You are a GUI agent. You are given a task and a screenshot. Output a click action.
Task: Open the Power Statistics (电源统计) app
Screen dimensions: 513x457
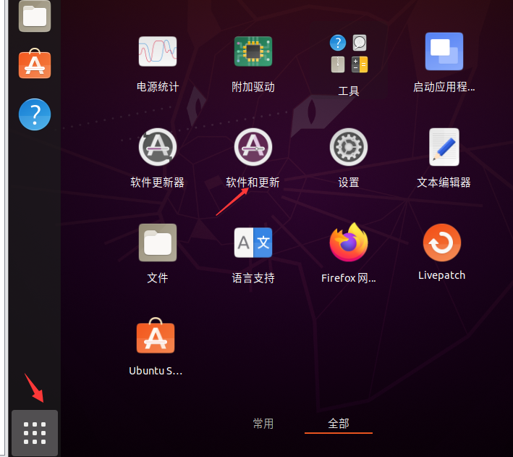pos(157,51)
